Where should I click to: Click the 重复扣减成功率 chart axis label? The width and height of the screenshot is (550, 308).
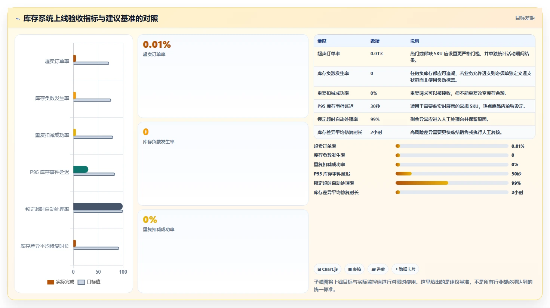(x=52, y=135)
